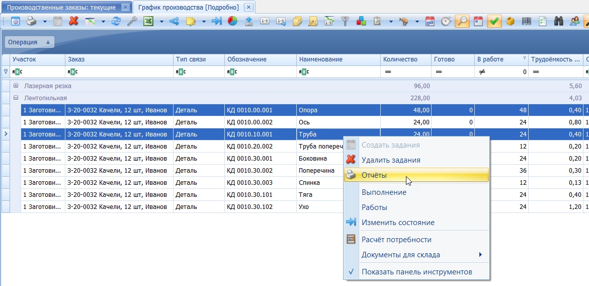Toggle the highlighted green checkmark button

[x=494, y=22]
